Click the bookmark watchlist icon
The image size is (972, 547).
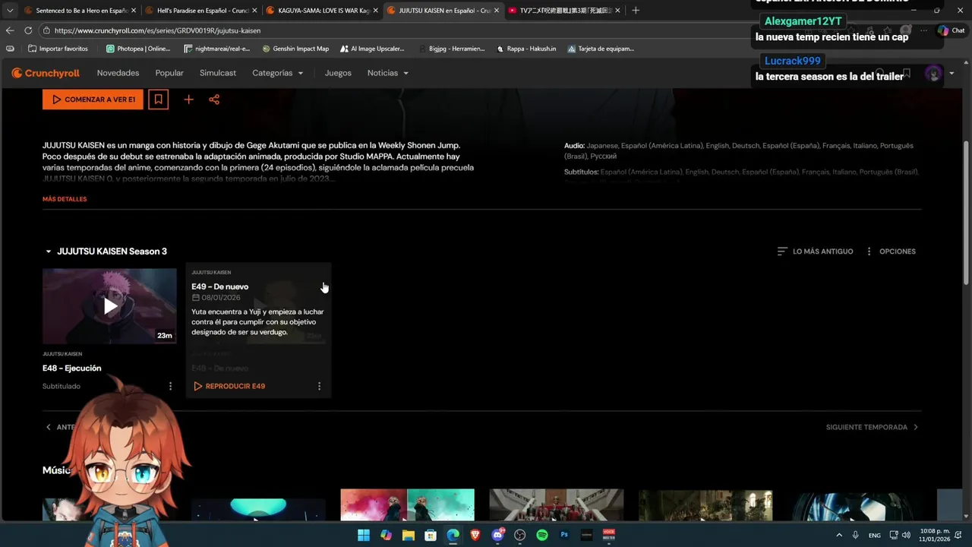(x=158, y=100)
